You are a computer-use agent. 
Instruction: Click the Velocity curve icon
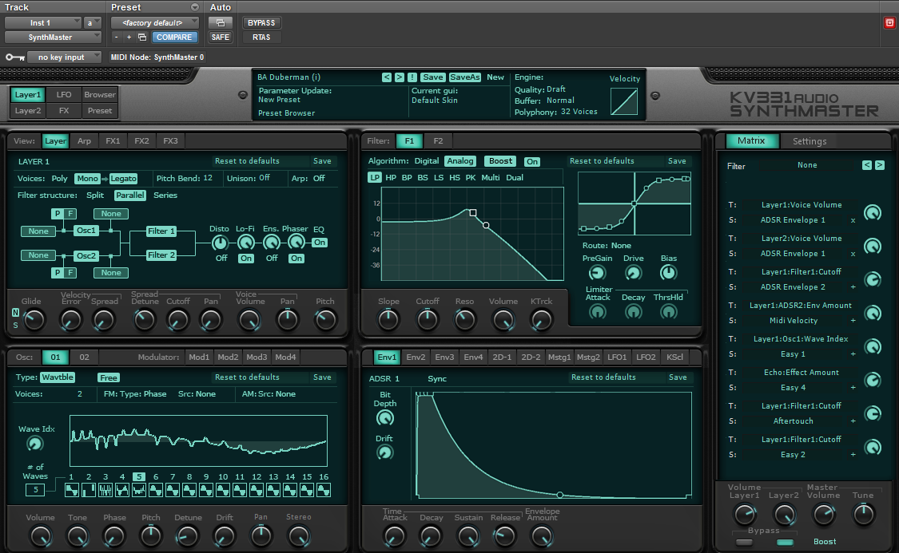click(624, 101)
